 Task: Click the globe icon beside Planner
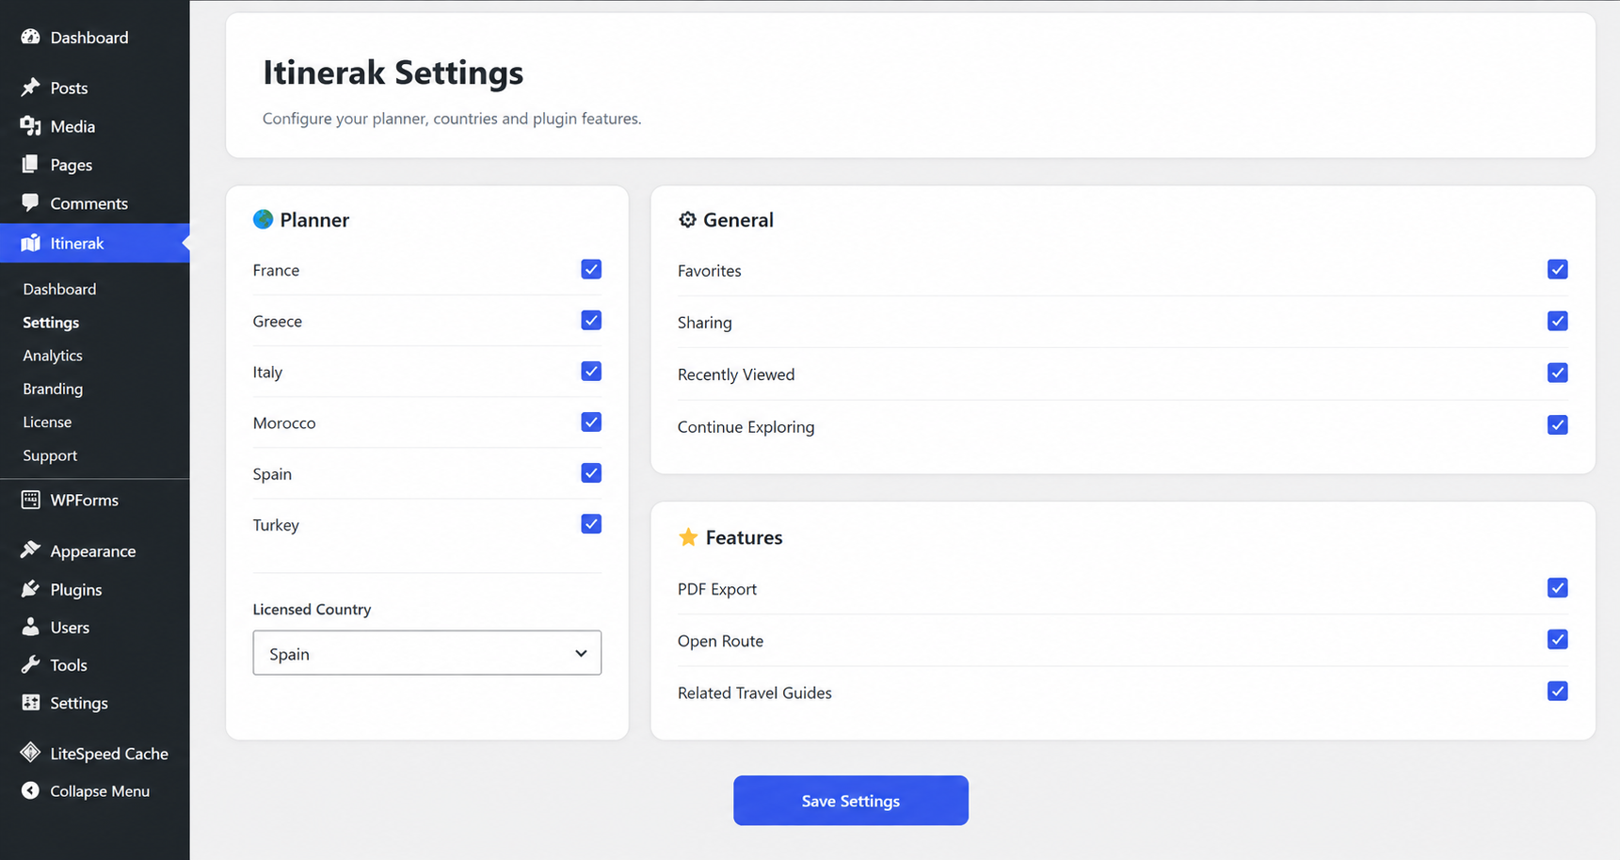pos(263,219)
